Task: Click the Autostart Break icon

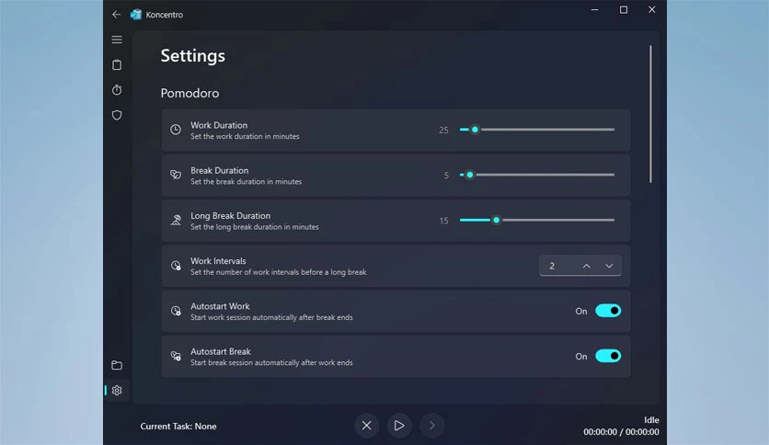Action: pyautogui.click(x=176, y=356)
